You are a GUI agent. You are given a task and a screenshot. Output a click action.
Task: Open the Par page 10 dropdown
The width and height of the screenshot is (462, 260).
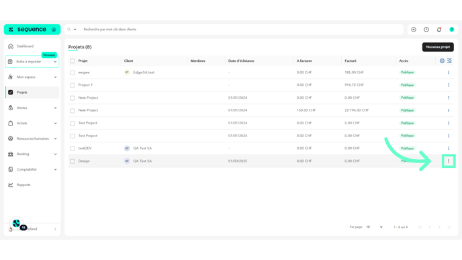point(374,227)
